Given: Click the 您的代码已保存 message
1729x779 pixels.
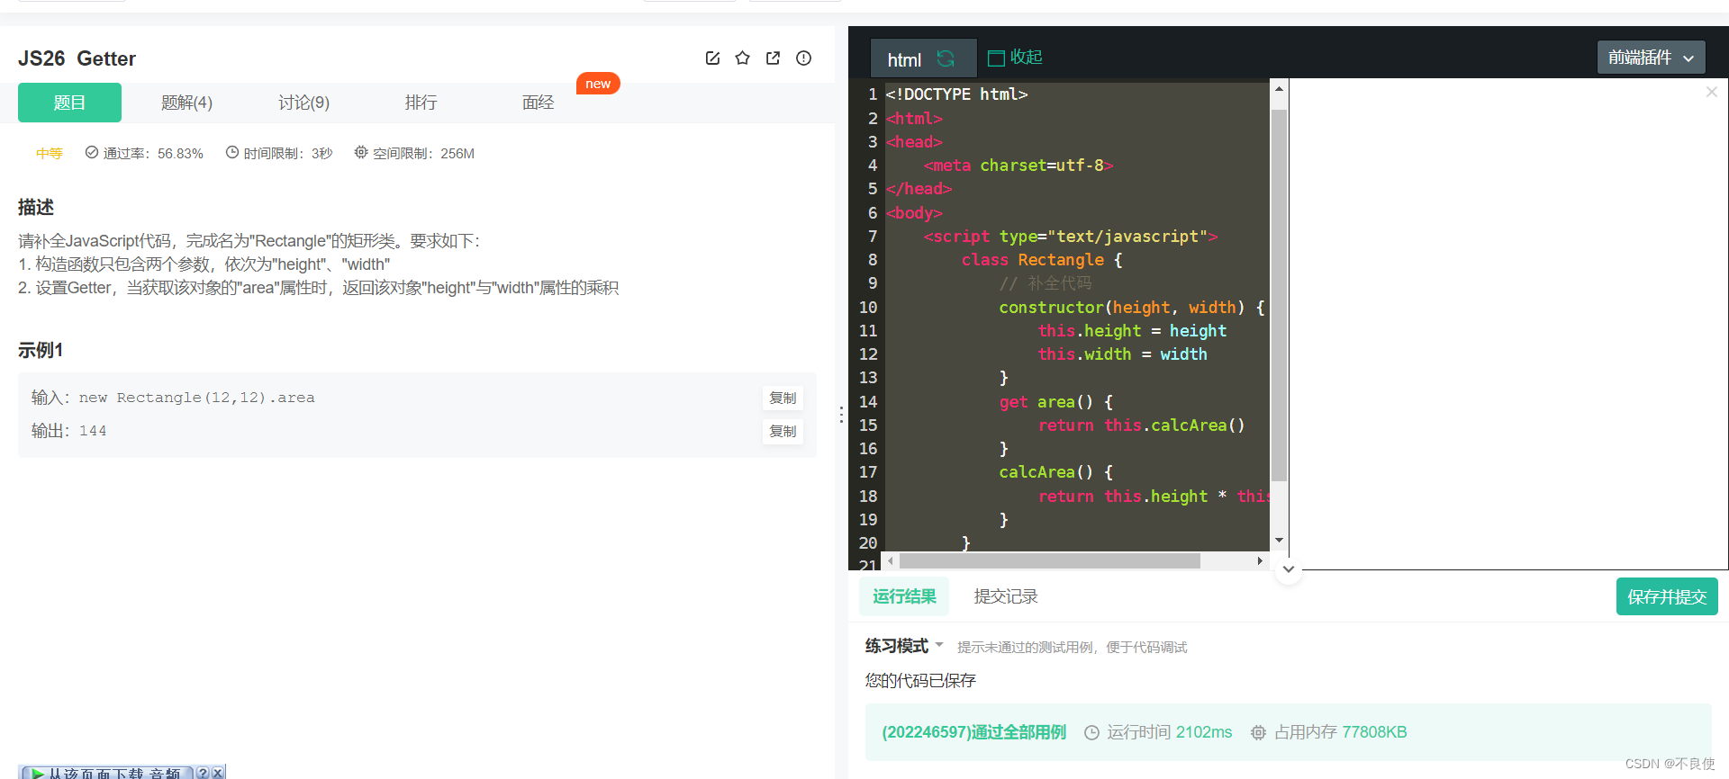Looking at the screenshot, I should coord(920,680).
